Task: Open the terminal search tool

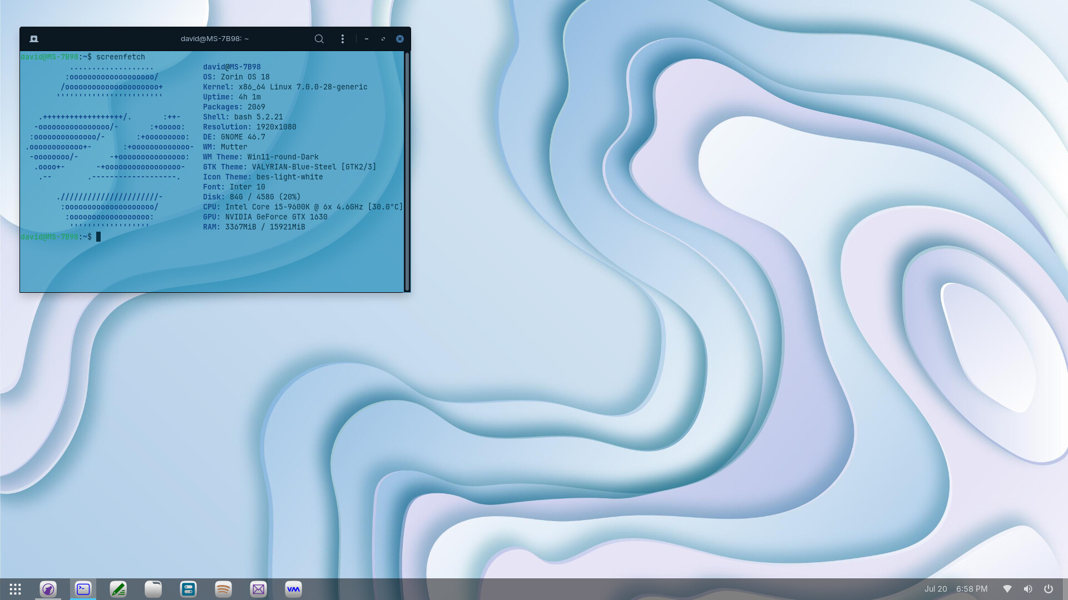Action: (x=319, y=39)
